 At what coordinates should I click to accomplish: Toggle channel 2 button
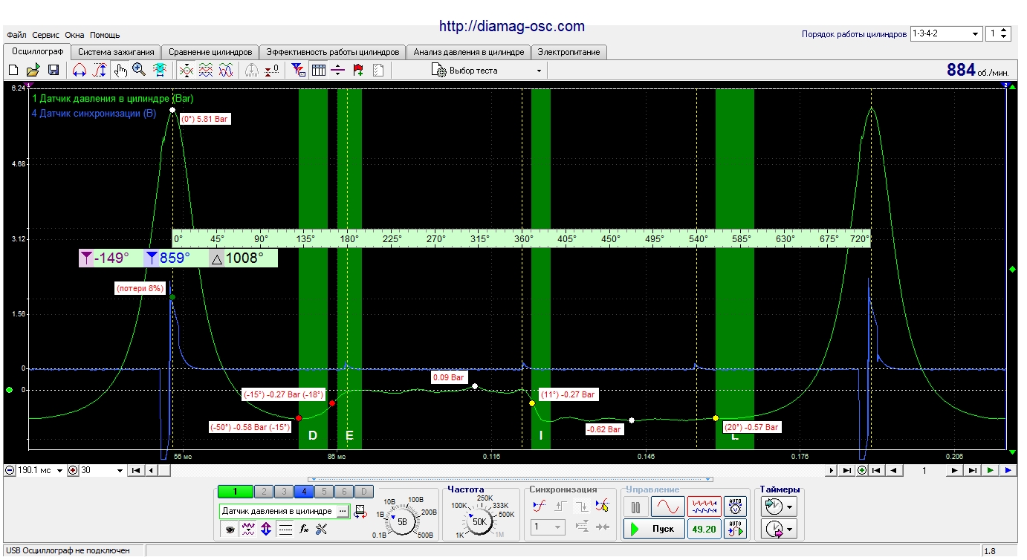coord(263,492)
